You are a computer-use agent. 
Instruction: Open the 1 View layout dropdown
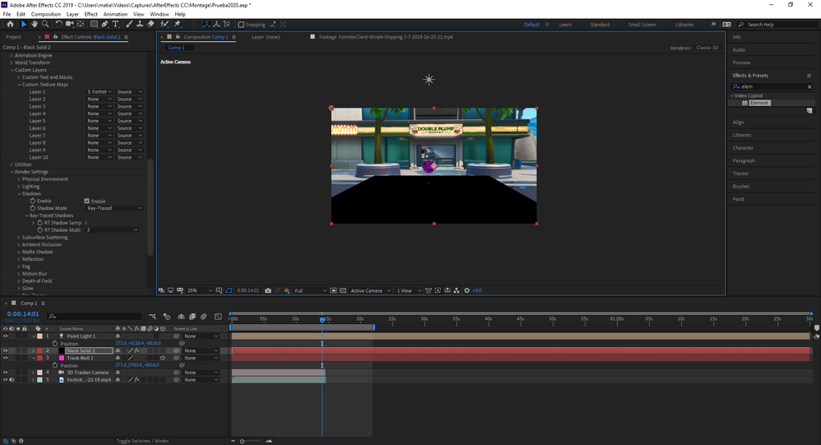click(409, 290)
